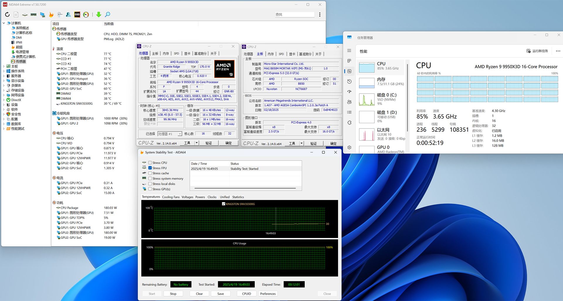This screenshot has height=301, width=563.
Task: Click the green download arrow icon
Action: point(99,14)
